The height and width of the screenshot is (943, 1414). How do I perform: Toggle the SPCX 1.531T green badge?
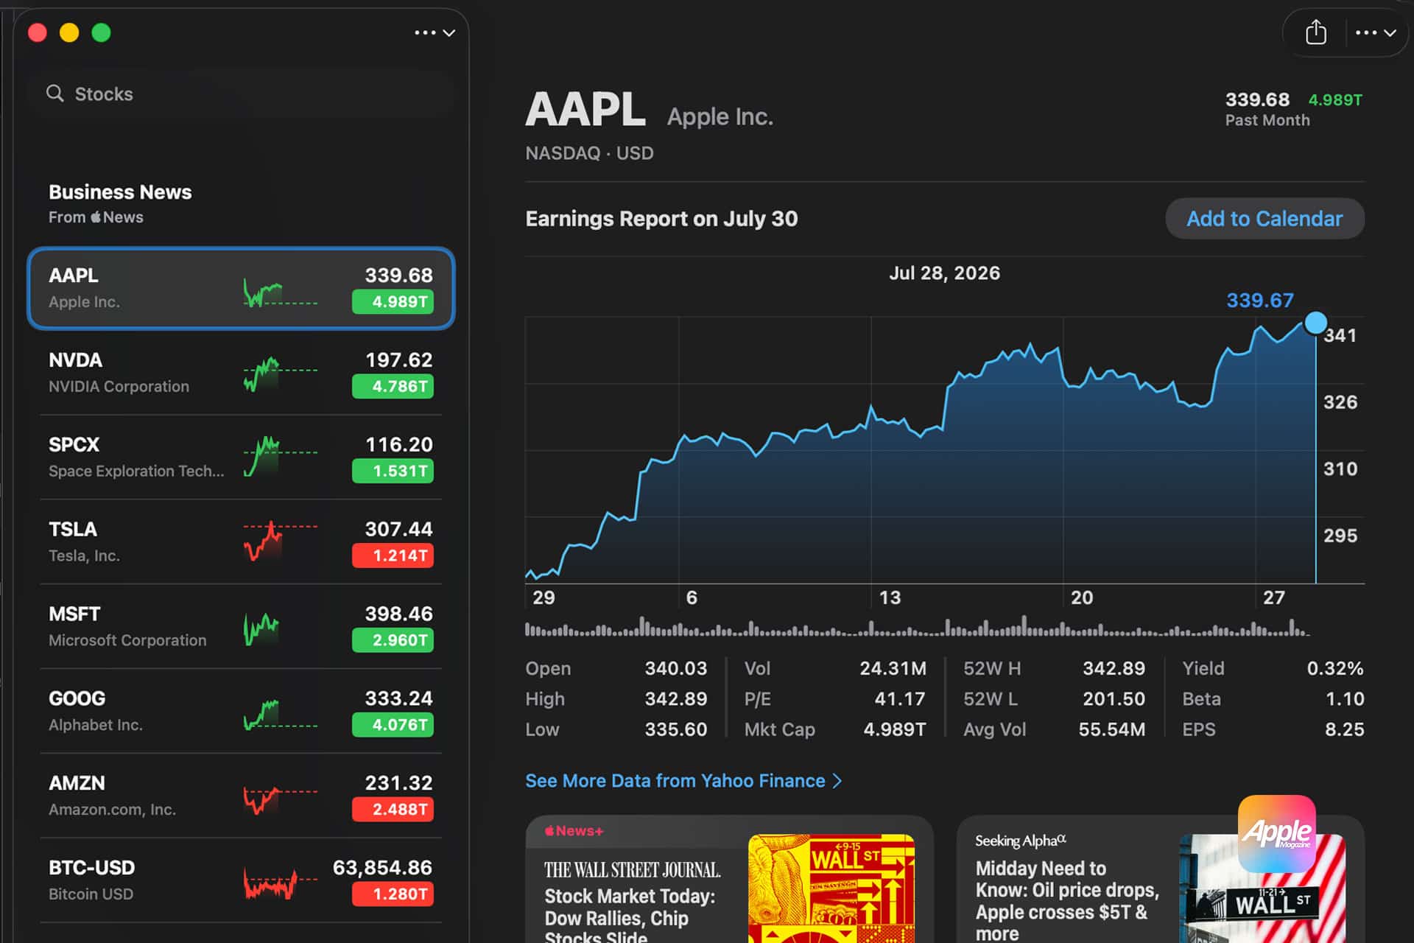(x=393, y=471)
